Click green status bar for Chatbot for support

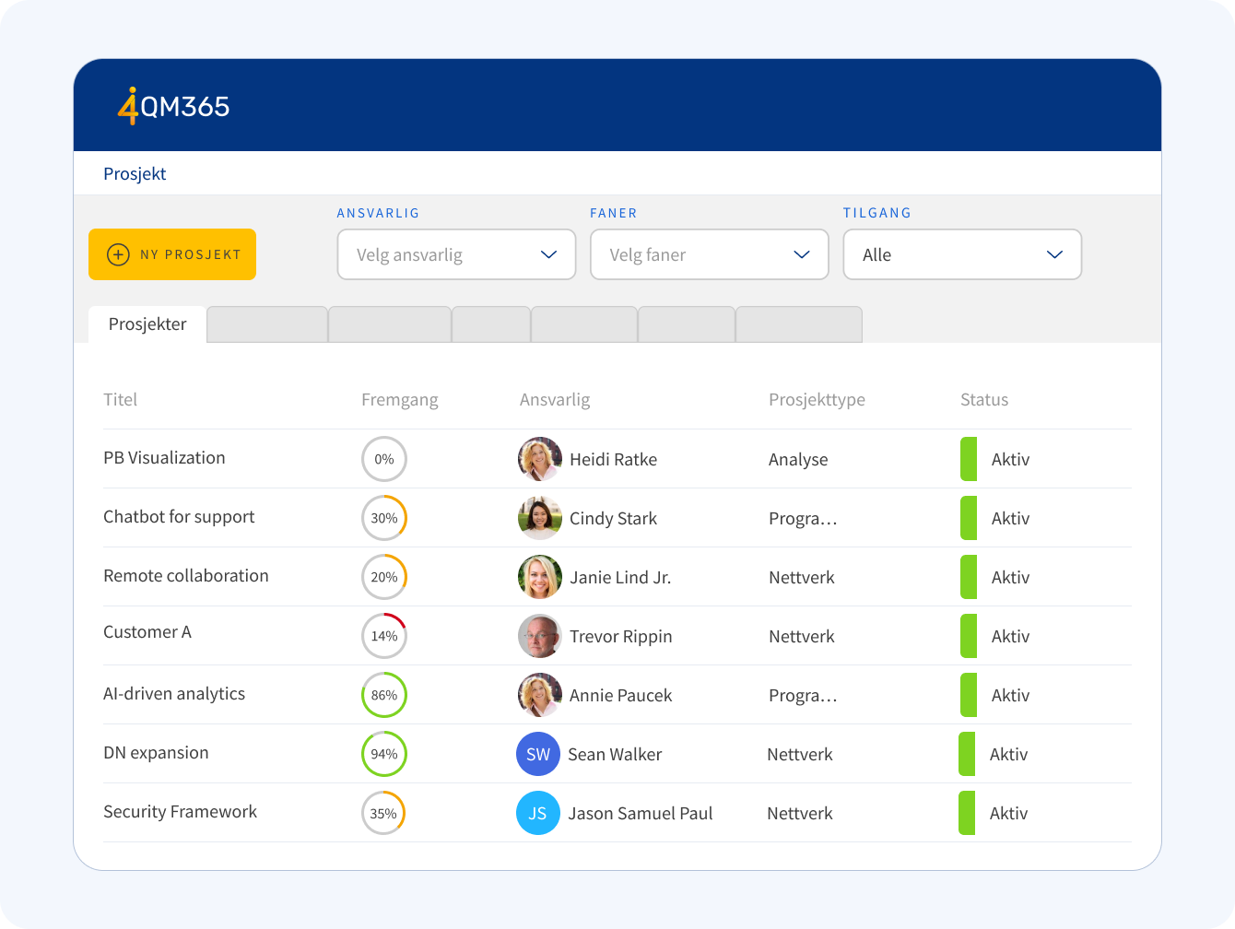click(x=969, y=518)
